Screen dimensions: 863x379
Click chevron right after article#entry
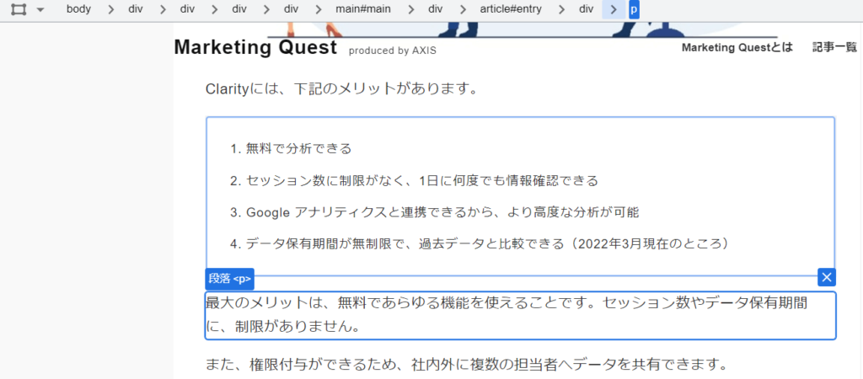[x=563, y=9]
